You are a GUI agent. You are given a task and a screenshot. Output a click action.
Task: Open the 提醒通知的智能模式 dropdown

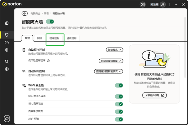(108, 71)
